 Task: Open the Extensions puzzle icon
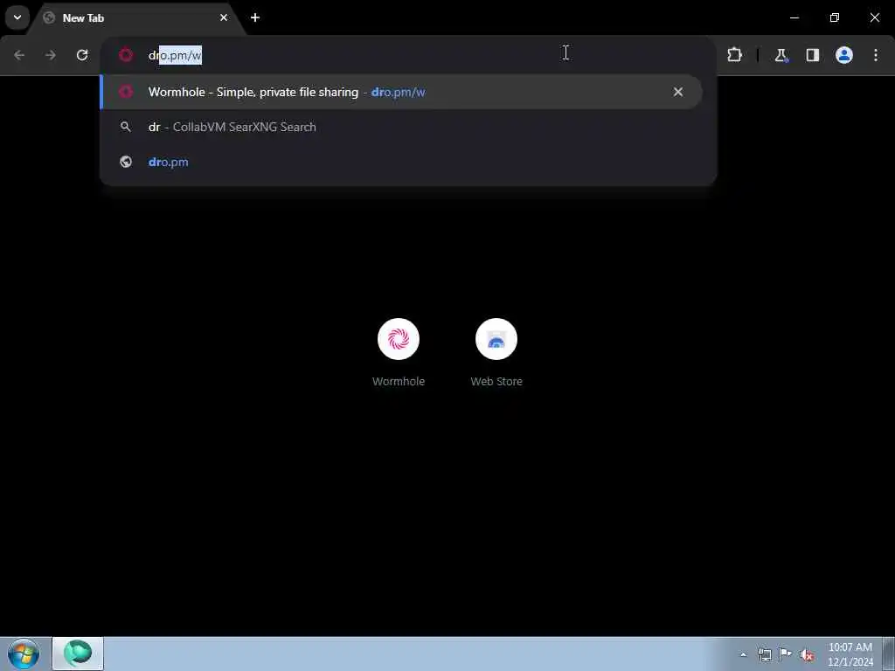coord(734,55)
